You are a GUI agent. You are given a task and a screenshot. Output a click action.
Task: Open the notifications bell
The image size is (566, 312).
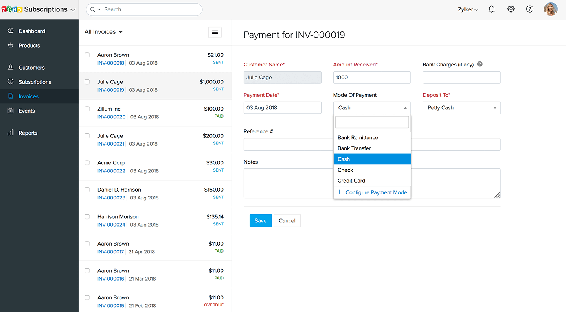[x=492, y=9]
